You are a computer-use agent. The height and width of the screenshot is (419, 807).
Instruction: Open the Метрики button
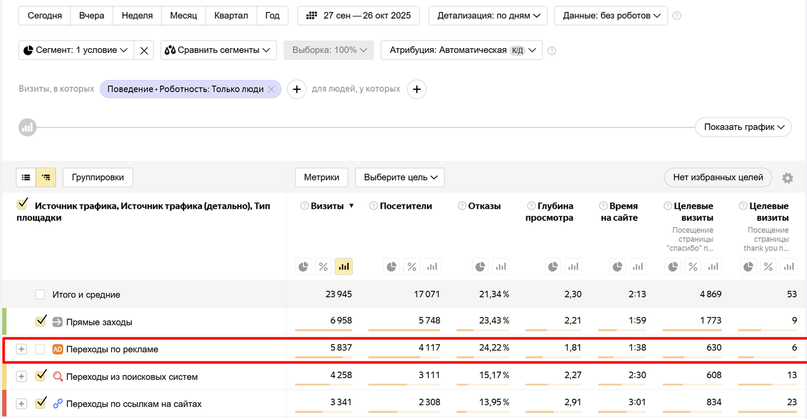coord(322,178)
